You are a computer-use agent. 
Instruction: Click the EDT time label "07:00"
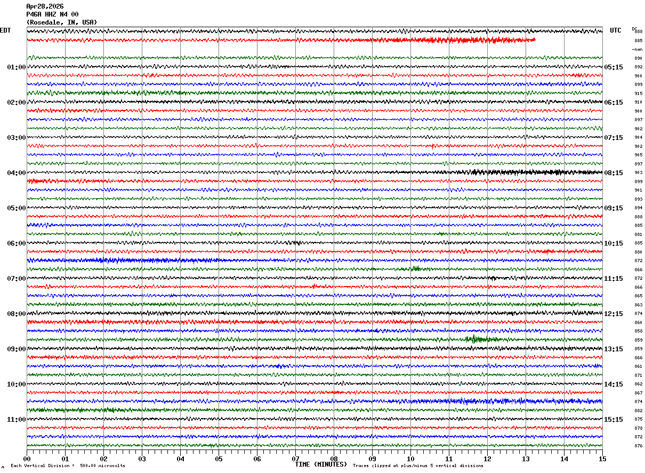pyautogui.click(x=17, y=279)
